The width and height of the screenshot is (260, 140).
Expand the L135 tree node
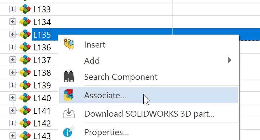click(x=12, y=35)
